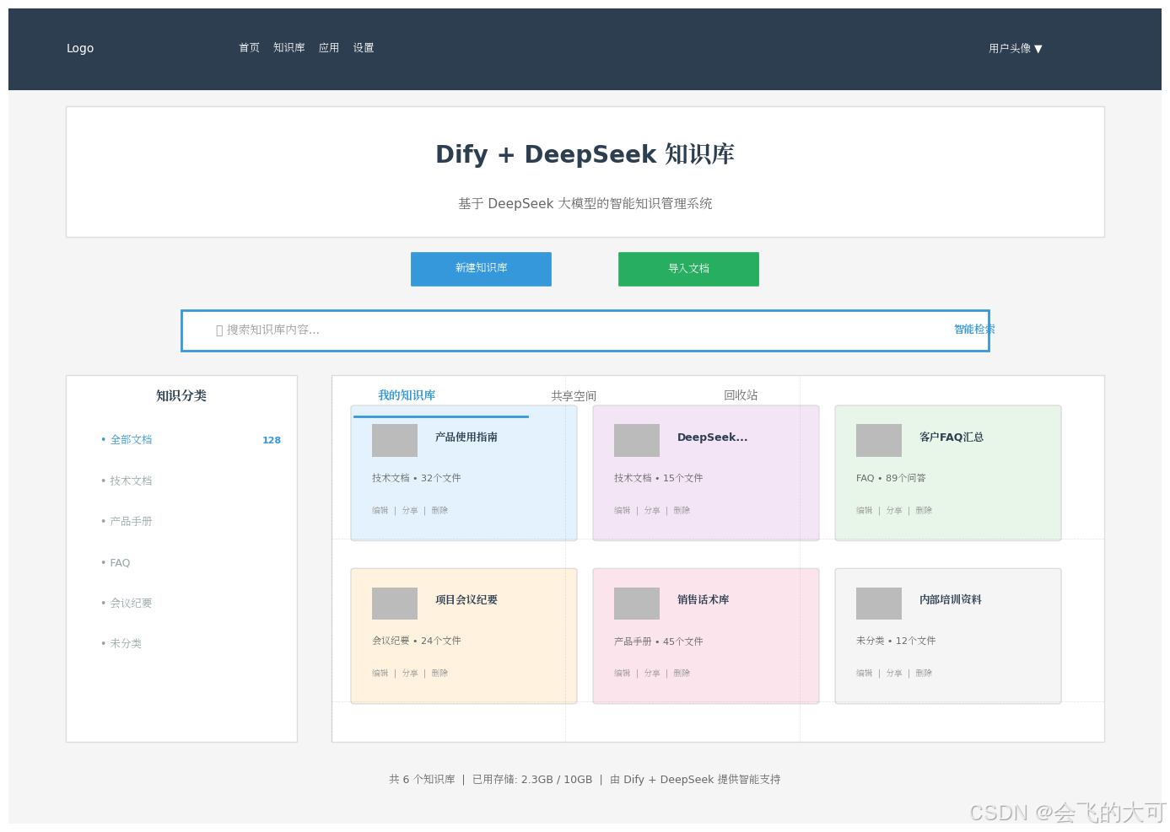
Task: Click the 客户FAQ汇总 card title
Action: click(x=952, y=437)
